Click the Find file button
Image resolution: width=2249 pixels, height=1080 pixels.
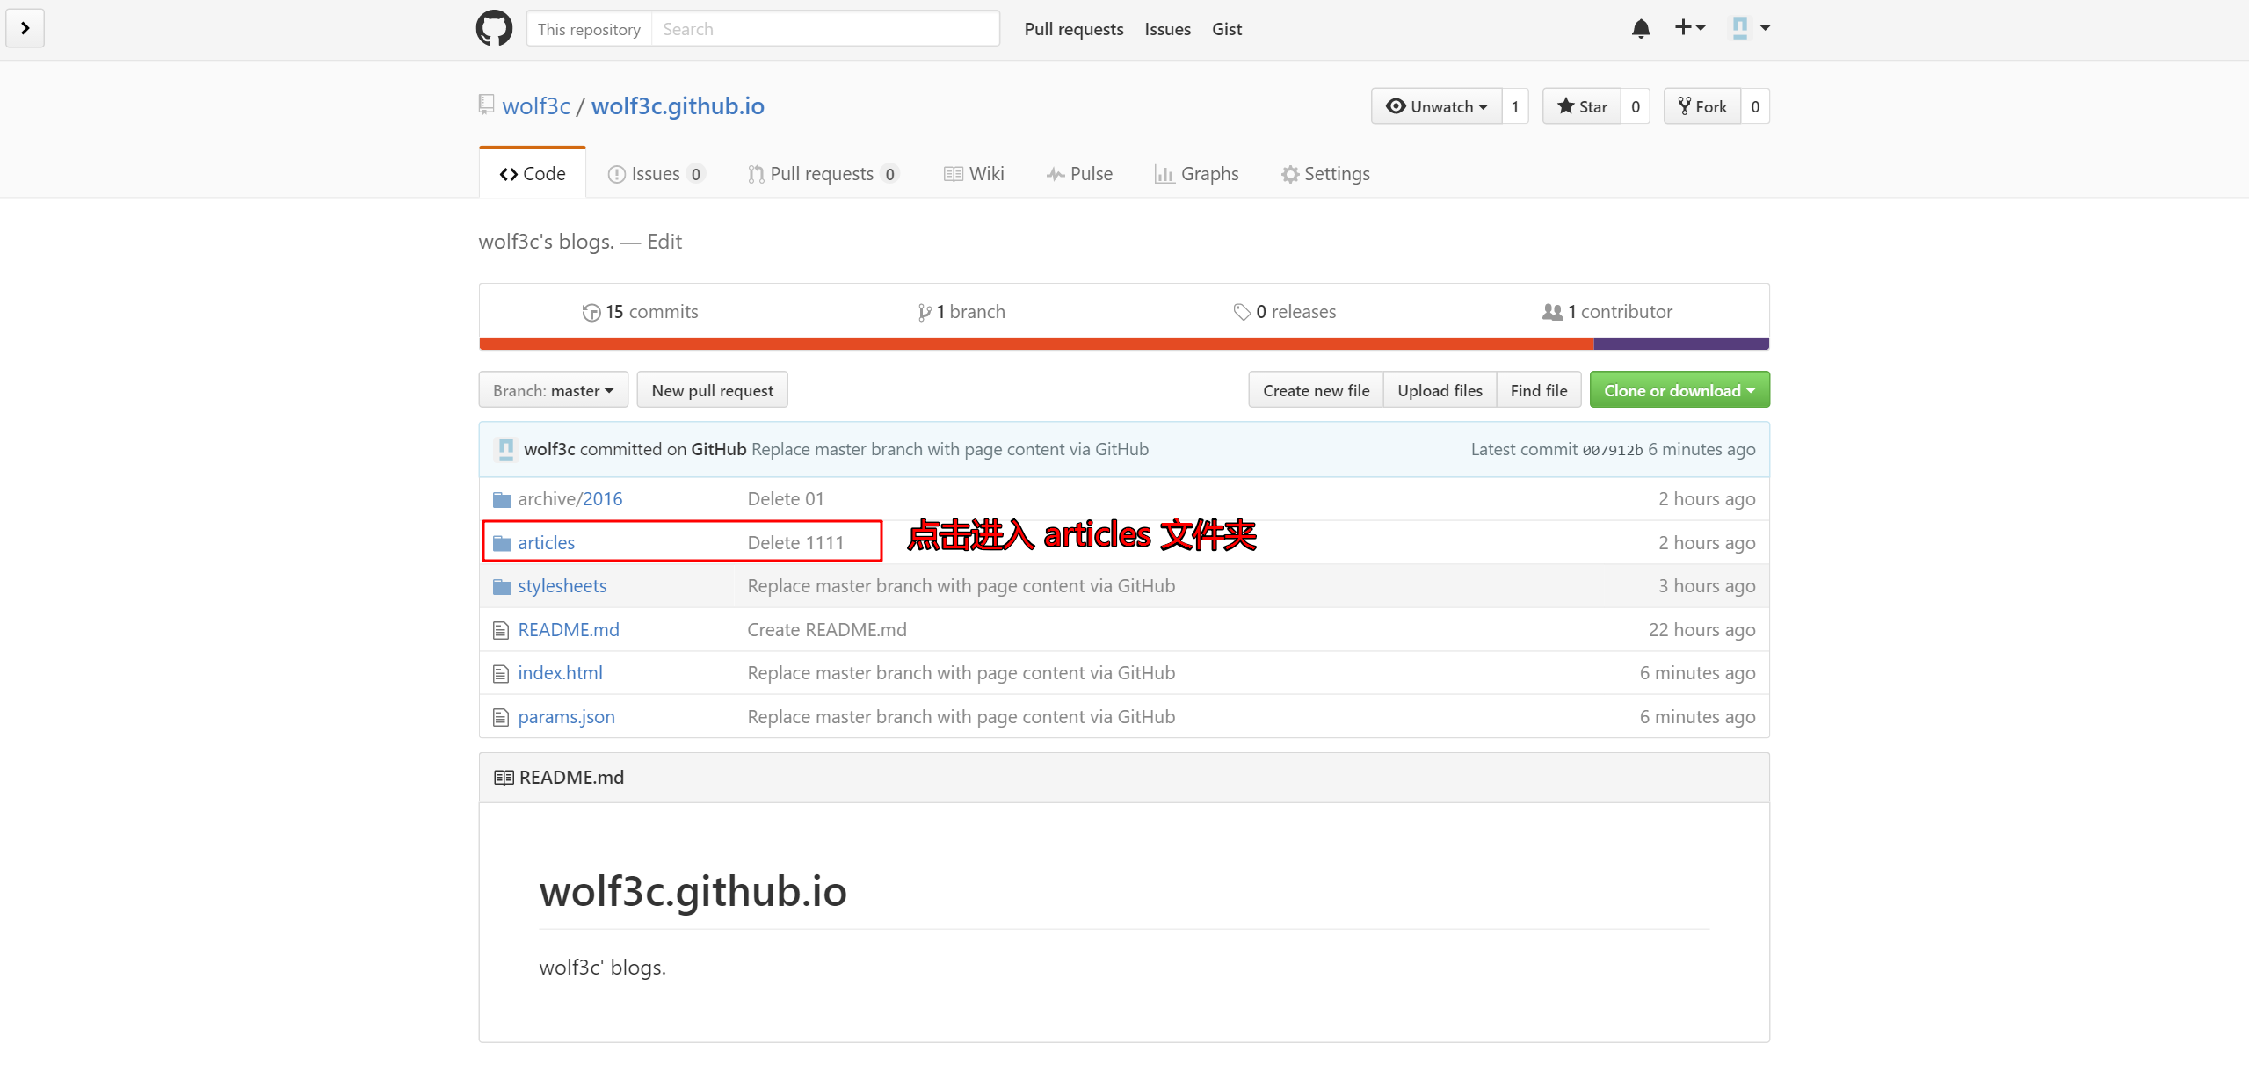pyautogui.click(x=1539, y=390)
